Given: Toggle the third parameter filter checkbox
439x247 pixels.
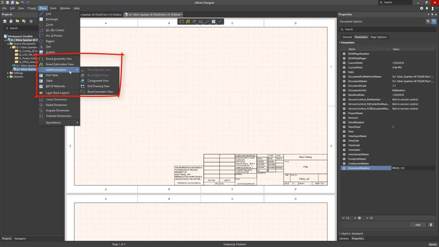Looking at the screenshot, I should point(367,218).
